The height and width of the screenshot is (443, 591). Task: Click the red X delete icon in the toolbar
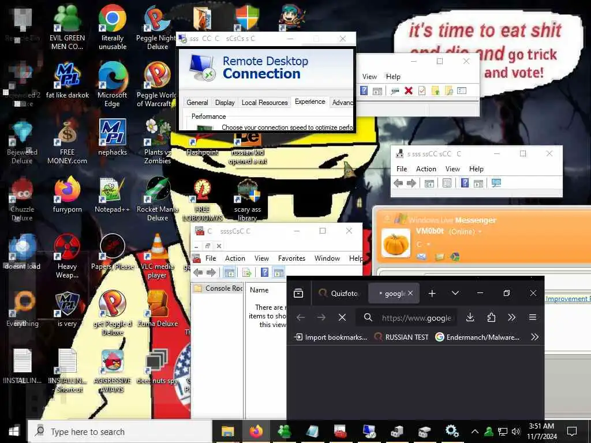409,91
